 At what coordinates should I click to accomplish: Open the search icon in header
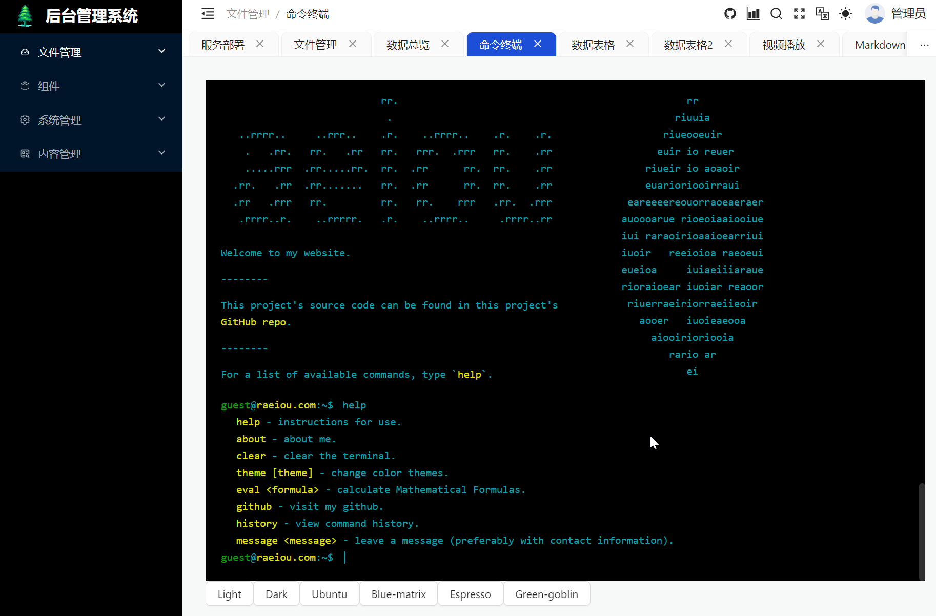(776, 14)
